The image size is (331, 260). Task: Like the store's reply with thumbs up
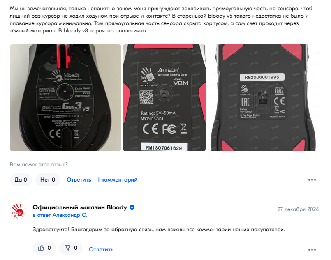44,248
